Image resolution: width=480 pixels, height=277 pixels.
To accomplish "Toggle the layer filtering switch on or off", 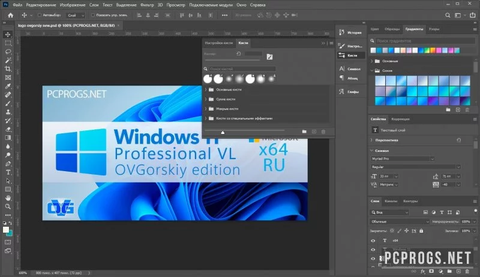I will click(475, 211).
